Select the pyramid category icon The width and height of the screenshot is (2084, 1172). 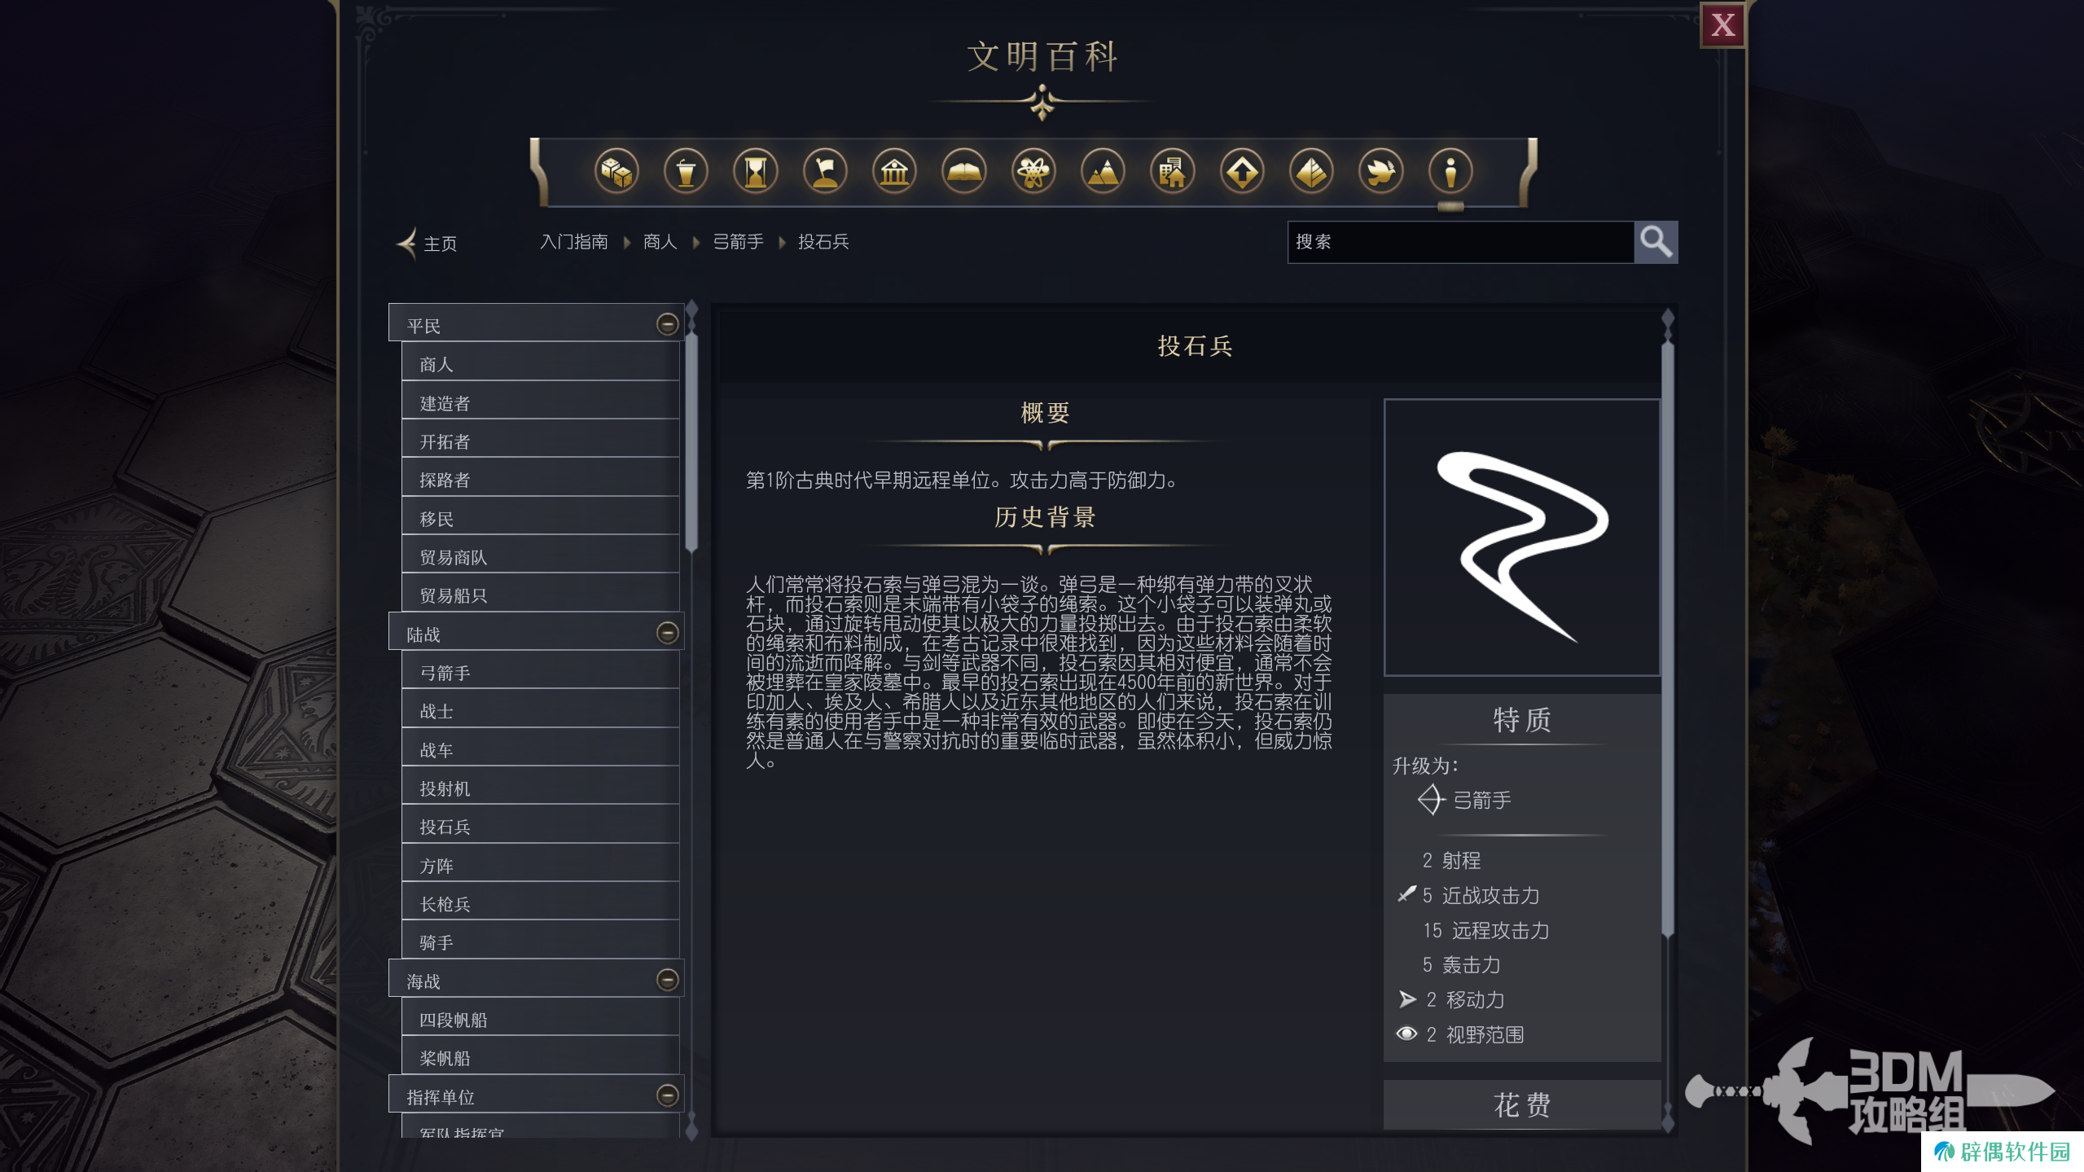click(x=1311, y=172)
